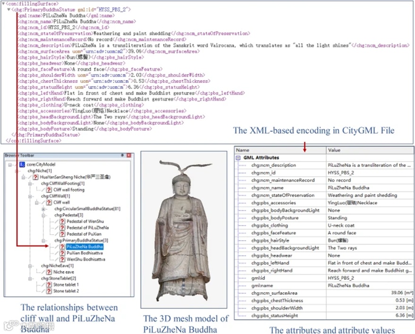
Task: Click the chg:pbs_accessories attribute name
Action: [273, 203]
